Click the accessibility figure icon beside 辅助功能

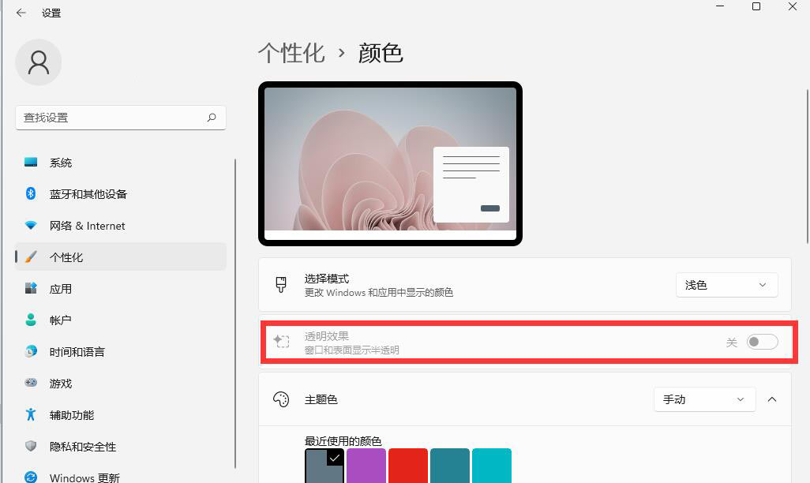[31, 414]
